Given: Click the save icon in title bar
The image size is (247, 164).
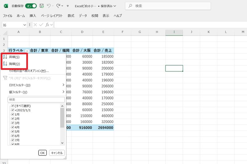Looking at the screenshot, I should (42, 6).
